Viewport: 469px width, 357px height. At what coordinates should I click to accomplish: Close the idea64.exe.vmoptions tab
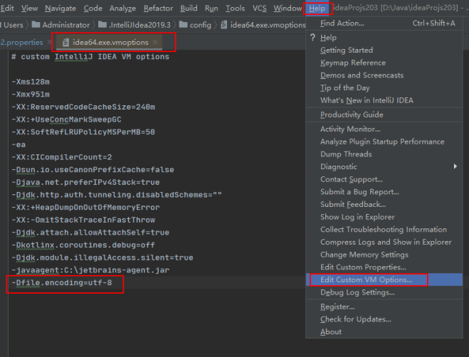pos(155,42)
